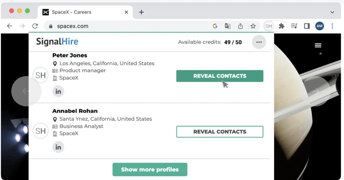The image size is (344, 180).
Task: Reveal contacts for Annabel Rohan
Action: click(220, 132)
